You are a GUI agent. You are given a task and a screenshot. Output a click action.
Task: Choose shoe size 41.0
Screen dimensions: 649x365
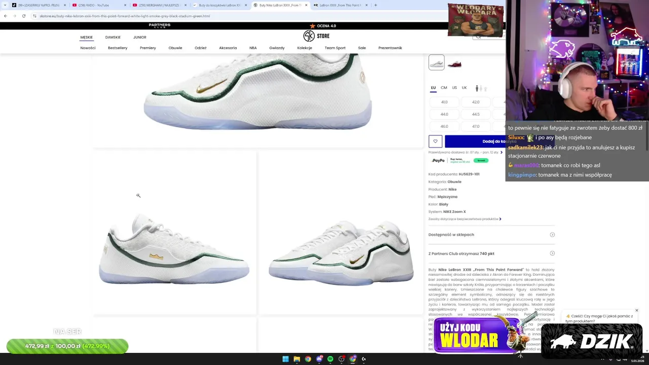444,102
